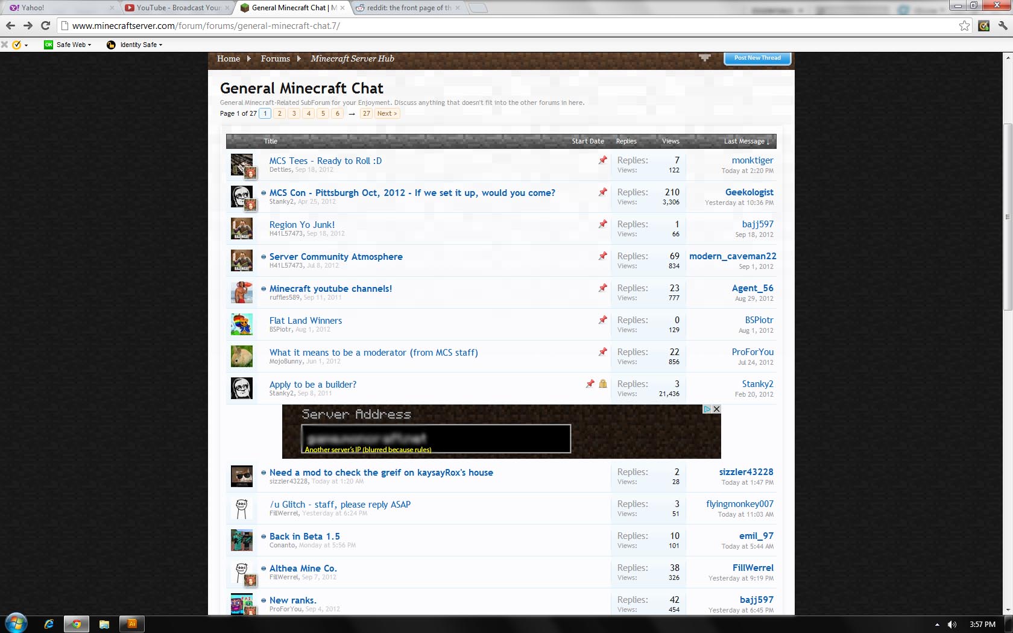This screenshot has height=633, width=1013.
Task: Click Post New Thread button
Action: [757, 58]
